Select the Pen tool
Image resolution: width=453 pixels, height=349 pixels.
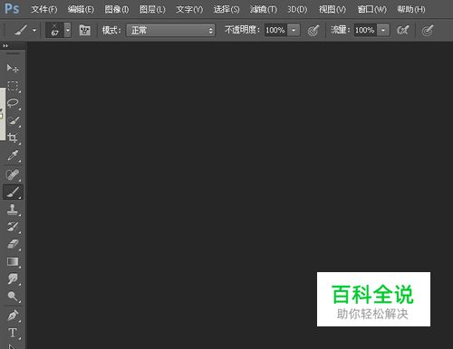[x=13, y=316]
